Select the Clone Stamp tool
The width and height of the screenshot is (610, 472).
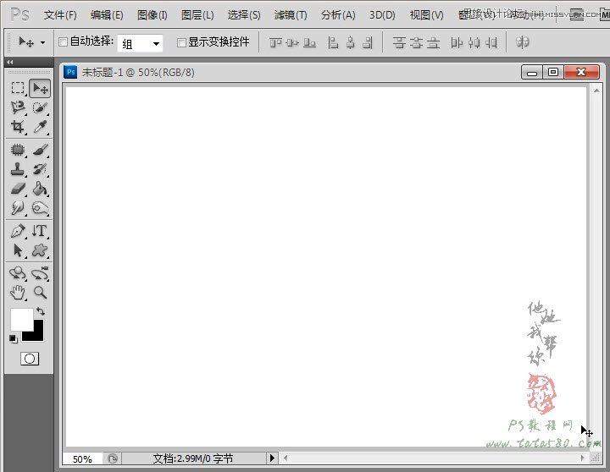[18, 169]
